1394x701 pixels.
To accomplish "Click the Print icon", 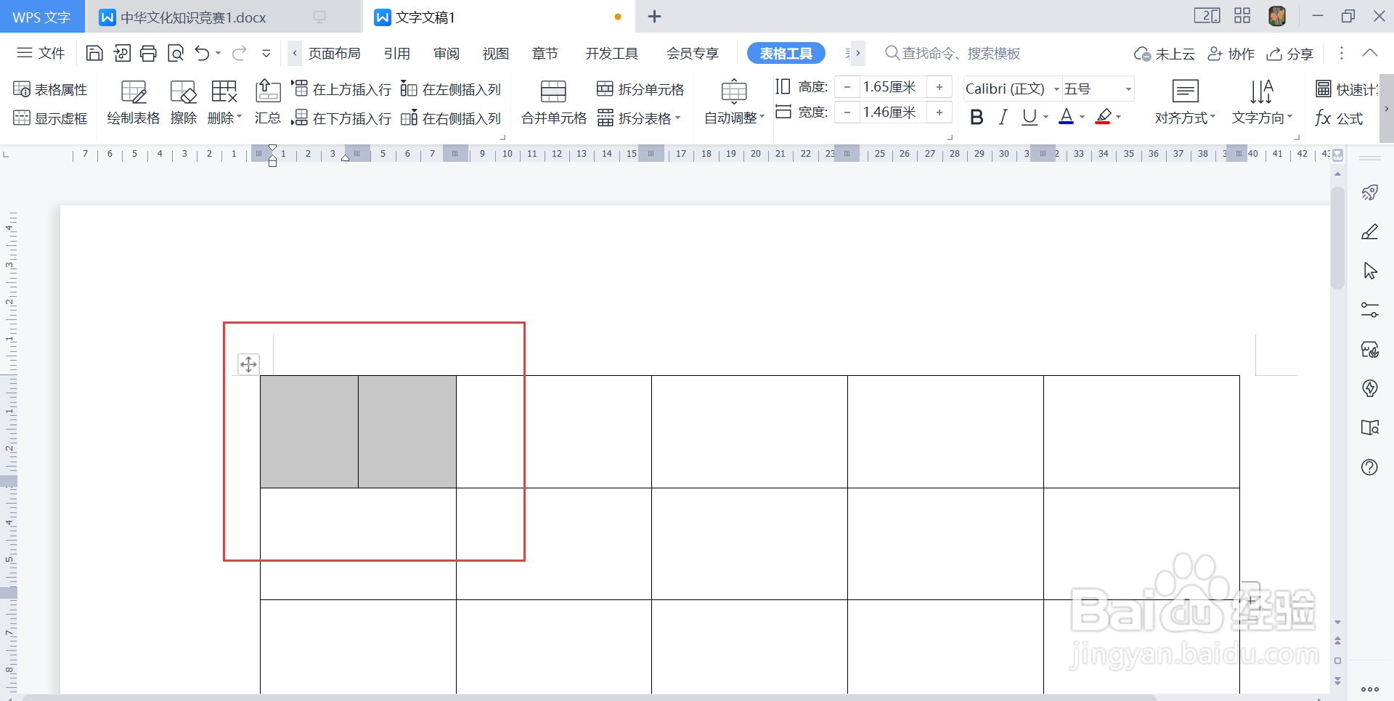I will point(148,53).
